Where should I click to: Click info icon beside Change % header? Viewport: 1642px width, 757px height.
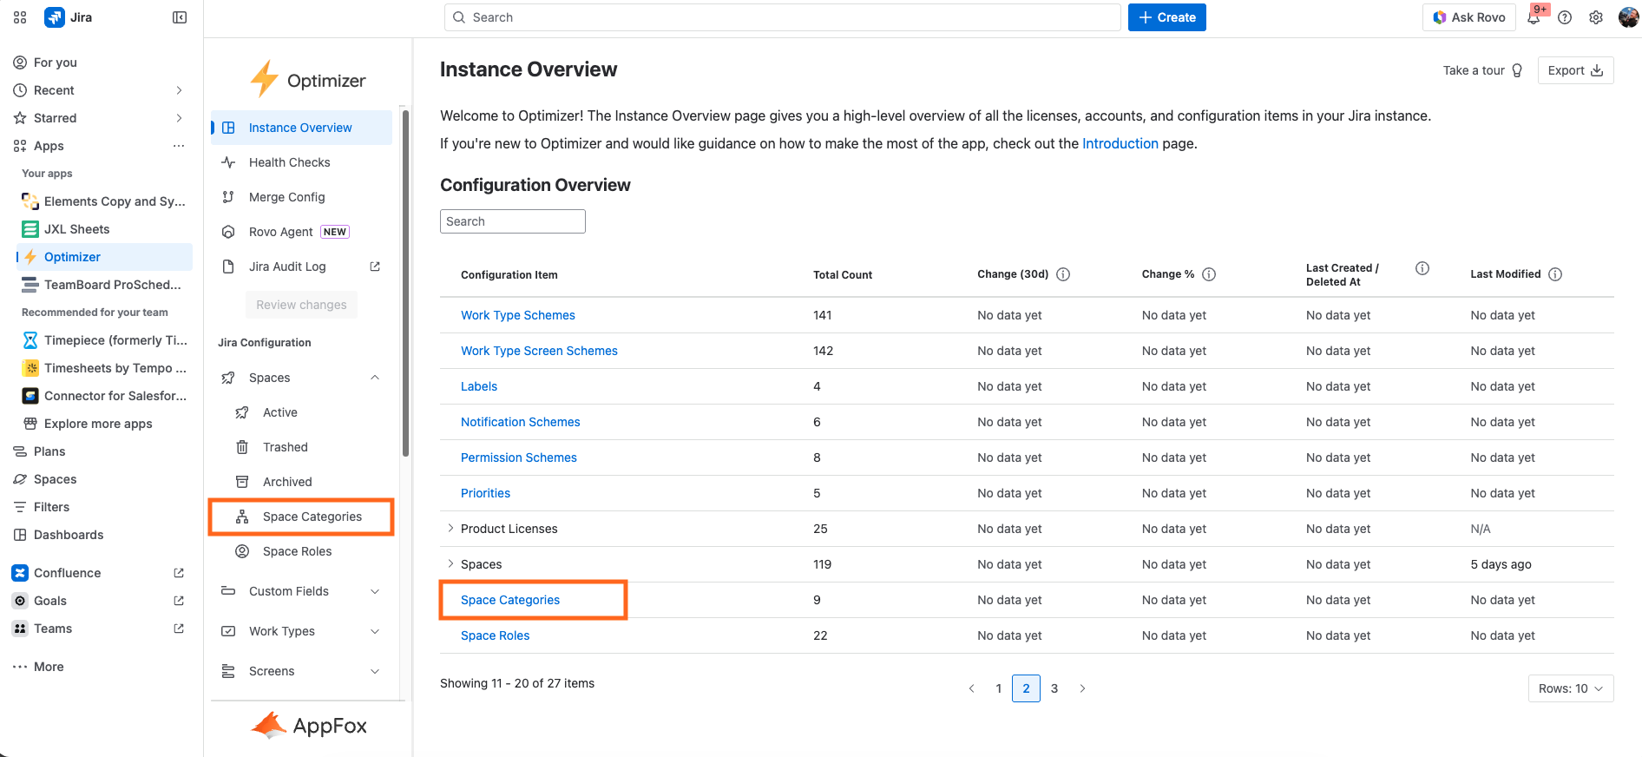(x=1209, y=274)
